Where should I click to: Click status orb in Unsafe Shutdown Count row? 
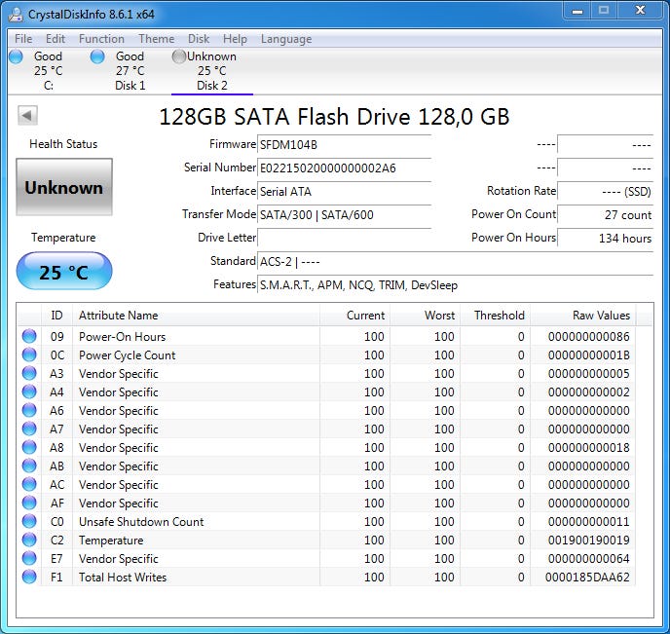point(29,522)
